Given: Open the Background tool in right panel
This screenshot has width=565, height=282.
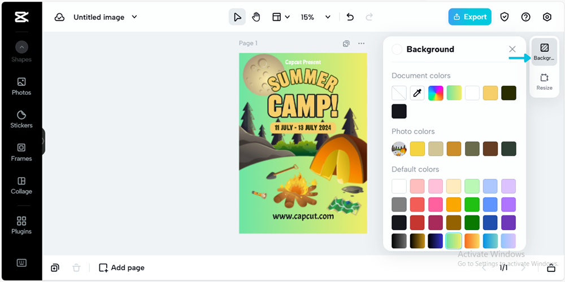Looking at the screenshot, I should point(544,52).
